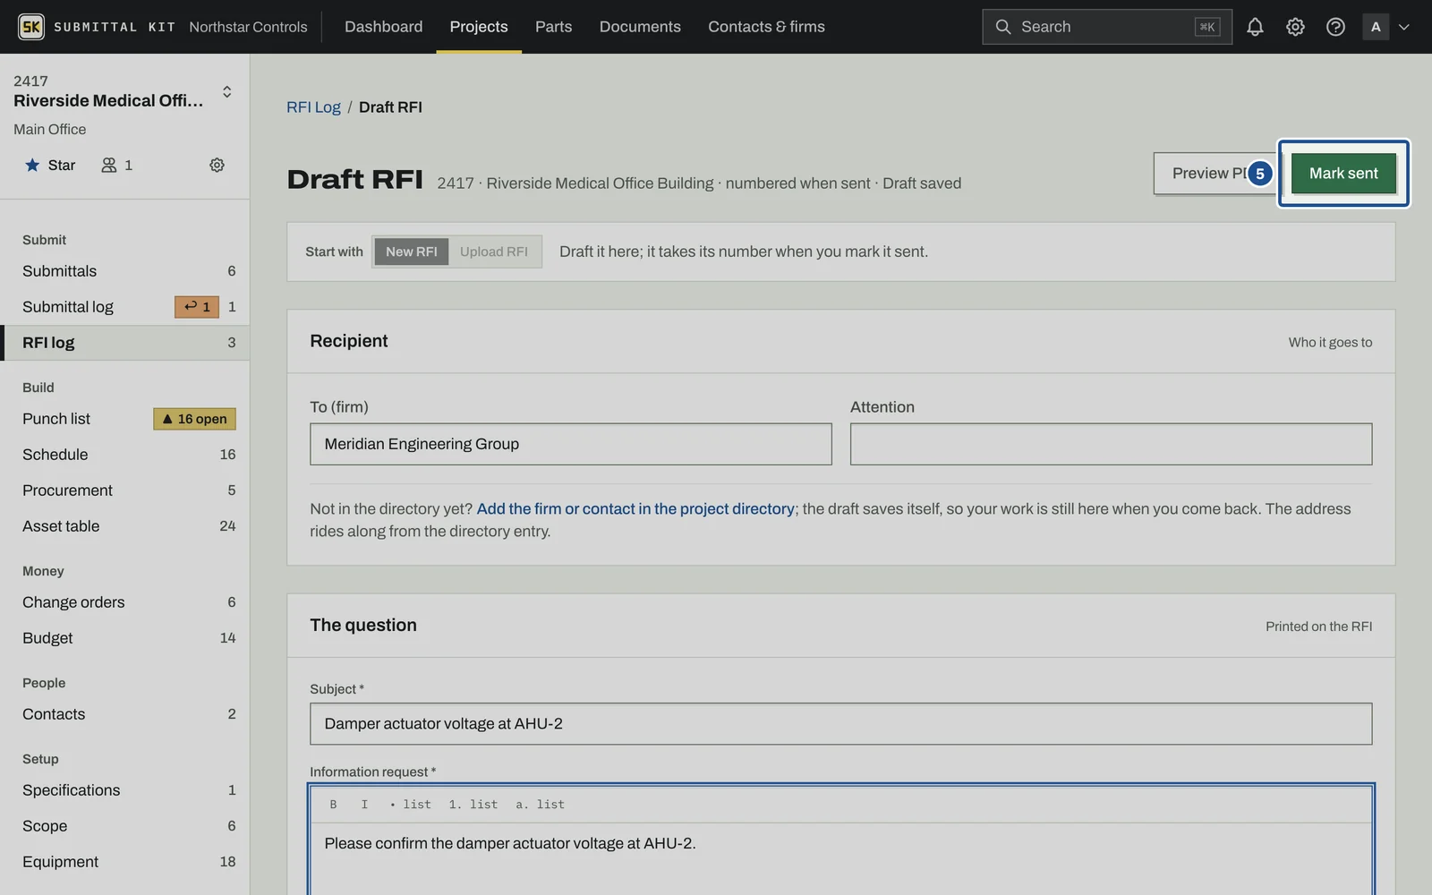View the project members count
Screen dimensions: 1432x895
point(117,165)
